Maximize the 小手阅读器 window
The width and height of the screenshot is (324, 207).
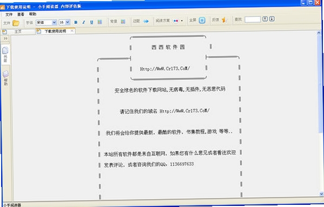pos(310,3)
